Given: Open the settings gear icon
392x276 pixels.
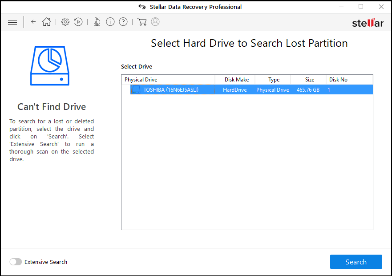Looking at the screenshot, I should coord(65,22).
